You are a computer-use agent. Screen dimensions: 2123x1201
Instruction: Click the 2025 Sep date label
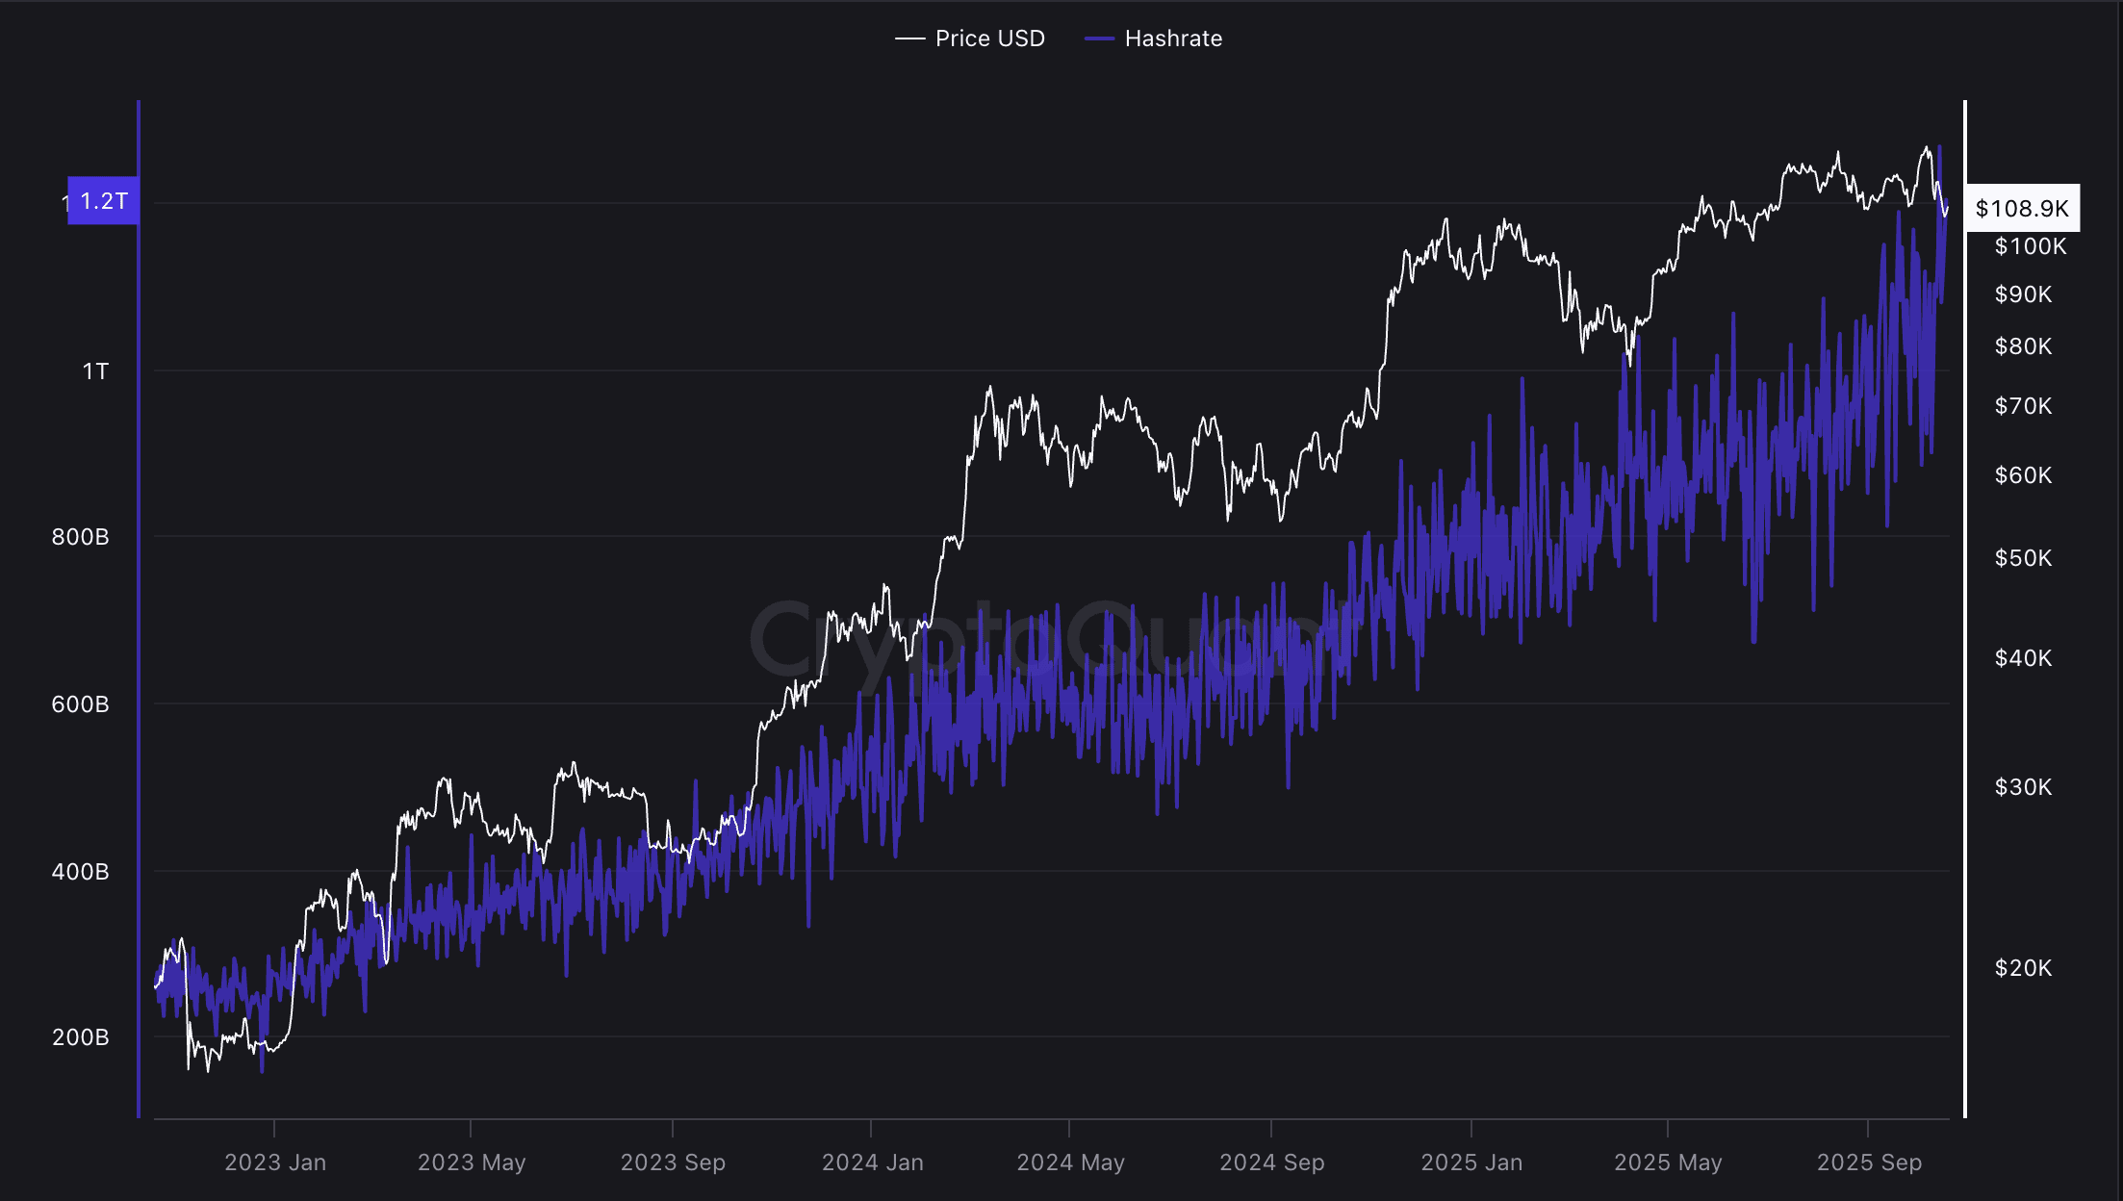point(1871,1163)
